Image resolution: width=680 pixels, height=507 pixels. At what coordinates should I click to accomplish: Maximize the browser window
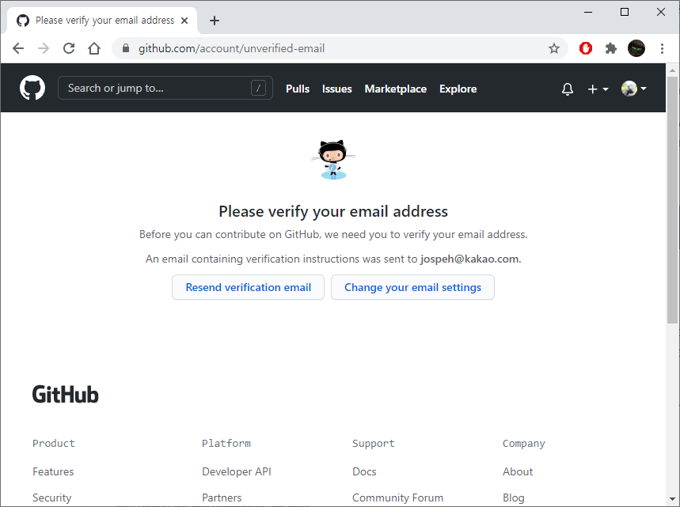pos(625,12)
